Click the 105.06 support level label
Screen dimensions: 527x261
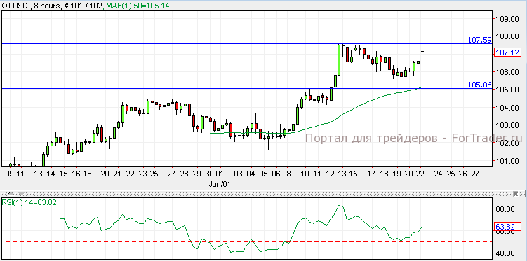point(479,85)
